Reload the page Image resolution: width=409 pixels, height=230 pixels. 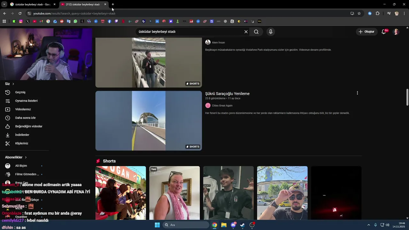20,13
